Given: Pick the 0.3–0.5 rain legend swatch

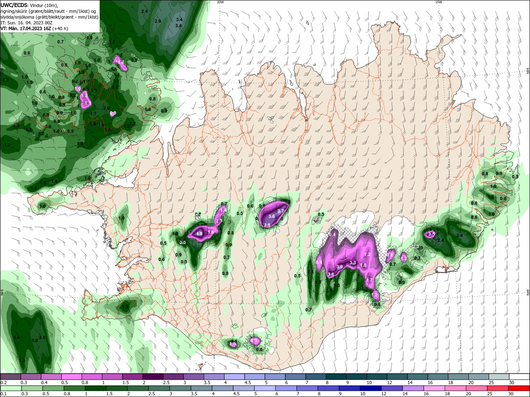Looking at the screenshot, I should [31, 388].
